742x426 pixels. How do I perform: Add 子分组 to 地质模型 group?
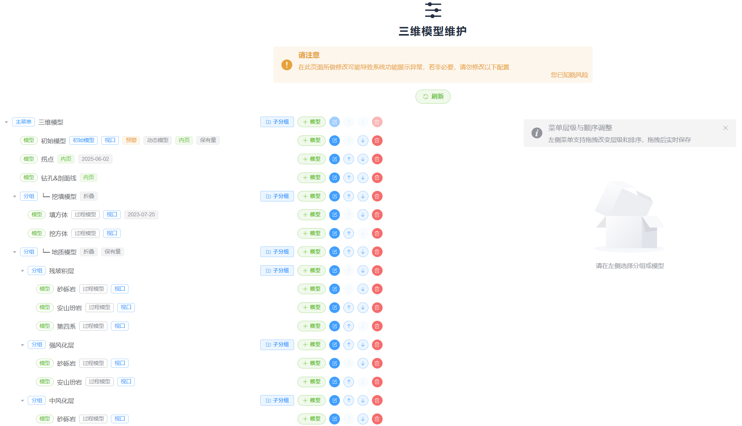pyautogui.click(x=277, y=252)
